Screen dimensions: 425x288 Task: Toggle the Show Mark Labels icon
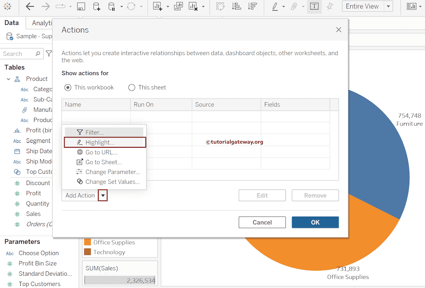pos(315,7)
